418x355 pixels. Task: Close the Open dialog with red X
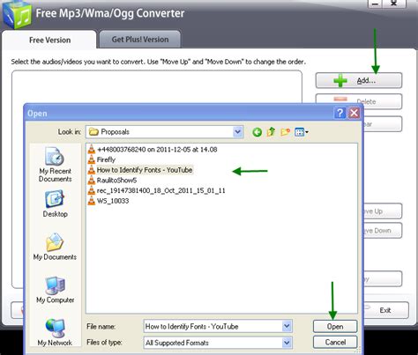355,113
